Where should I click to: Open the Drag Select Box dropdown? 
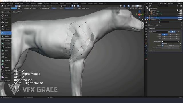[x=85, y=8]
